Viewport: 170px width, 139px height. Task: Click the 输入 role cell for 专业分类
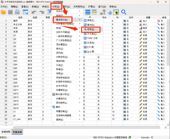tap(162, 24)
